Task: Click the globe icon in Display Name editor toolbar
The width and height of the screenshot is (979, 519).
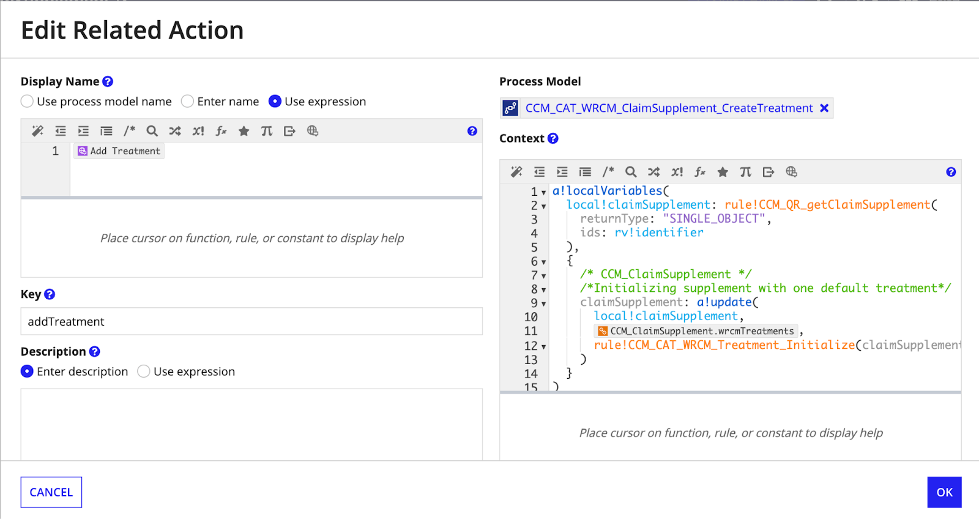Action: pos(313,131)
